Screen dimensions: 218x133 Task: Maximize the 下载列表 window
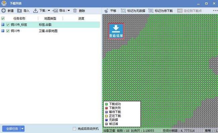[206, 3]
